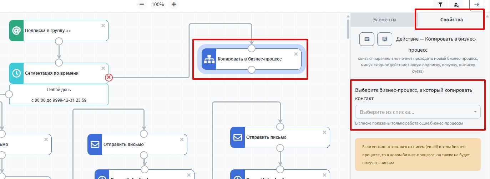Click the input connector atop right Отправить письмо
The width and height of the screenshot is (490, 179).
tap(280, 127)
